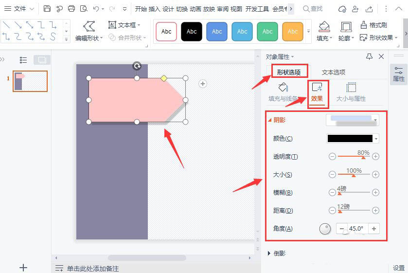The image size is (408, 273).
Task: Click the Undo arrow icon
Action: (96, 9)
